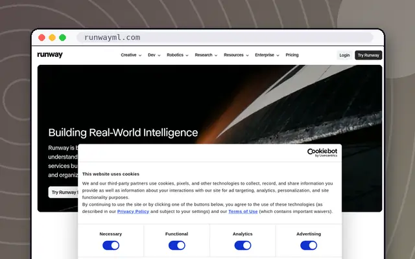Image resolution: width=415 pixels, height=259 pixels.
Task: Open the Robotics nav menu label
Action: pos(175,55)
